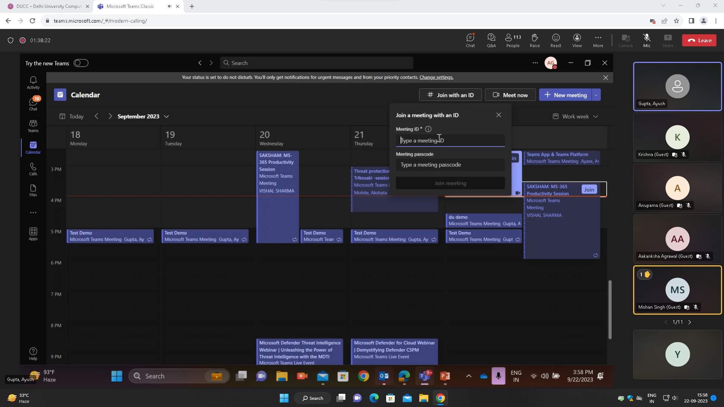
Task: Bookmark this page with star icon
Action: [x=676, y=21]
